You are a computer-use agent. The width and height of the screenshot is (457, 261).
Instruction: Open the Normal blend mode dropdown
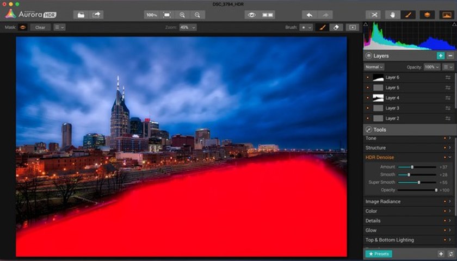coord(374,67)
